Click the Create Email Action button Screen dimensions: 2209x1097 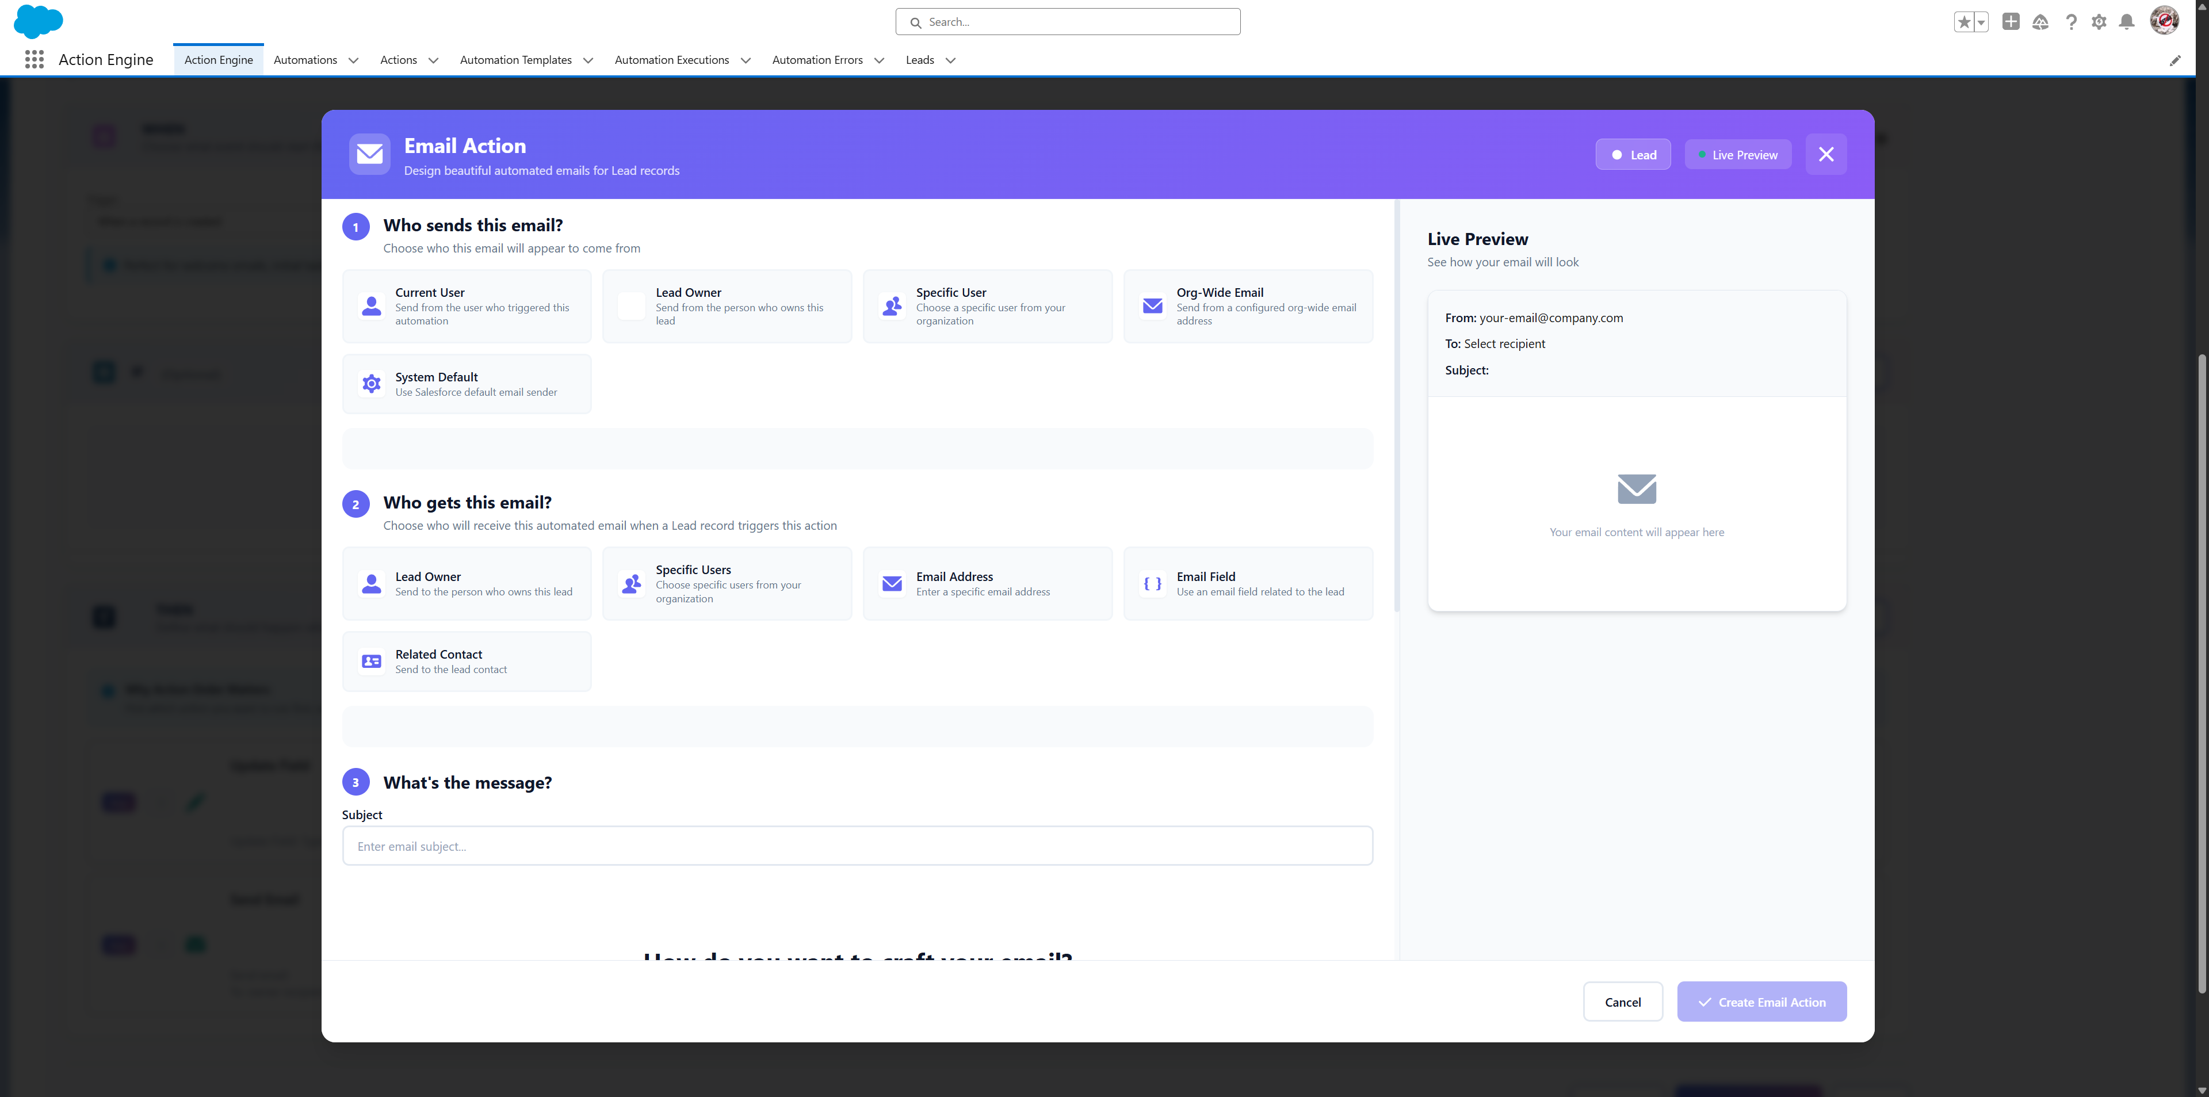pos(1761,1001)
